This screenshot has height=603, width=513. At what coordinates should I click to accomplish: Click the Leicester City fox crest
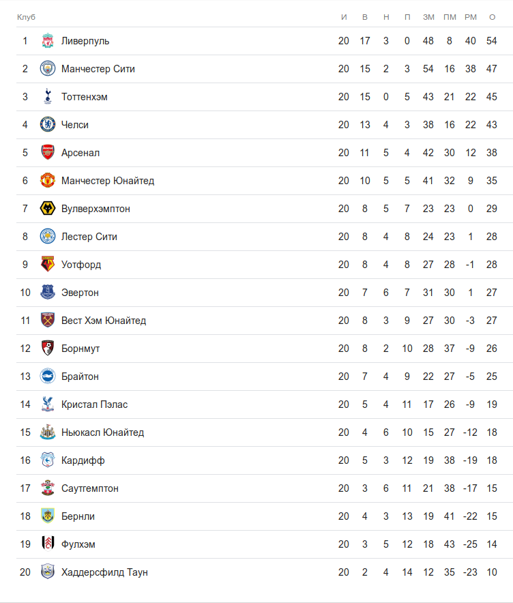[x=47, y=237]
